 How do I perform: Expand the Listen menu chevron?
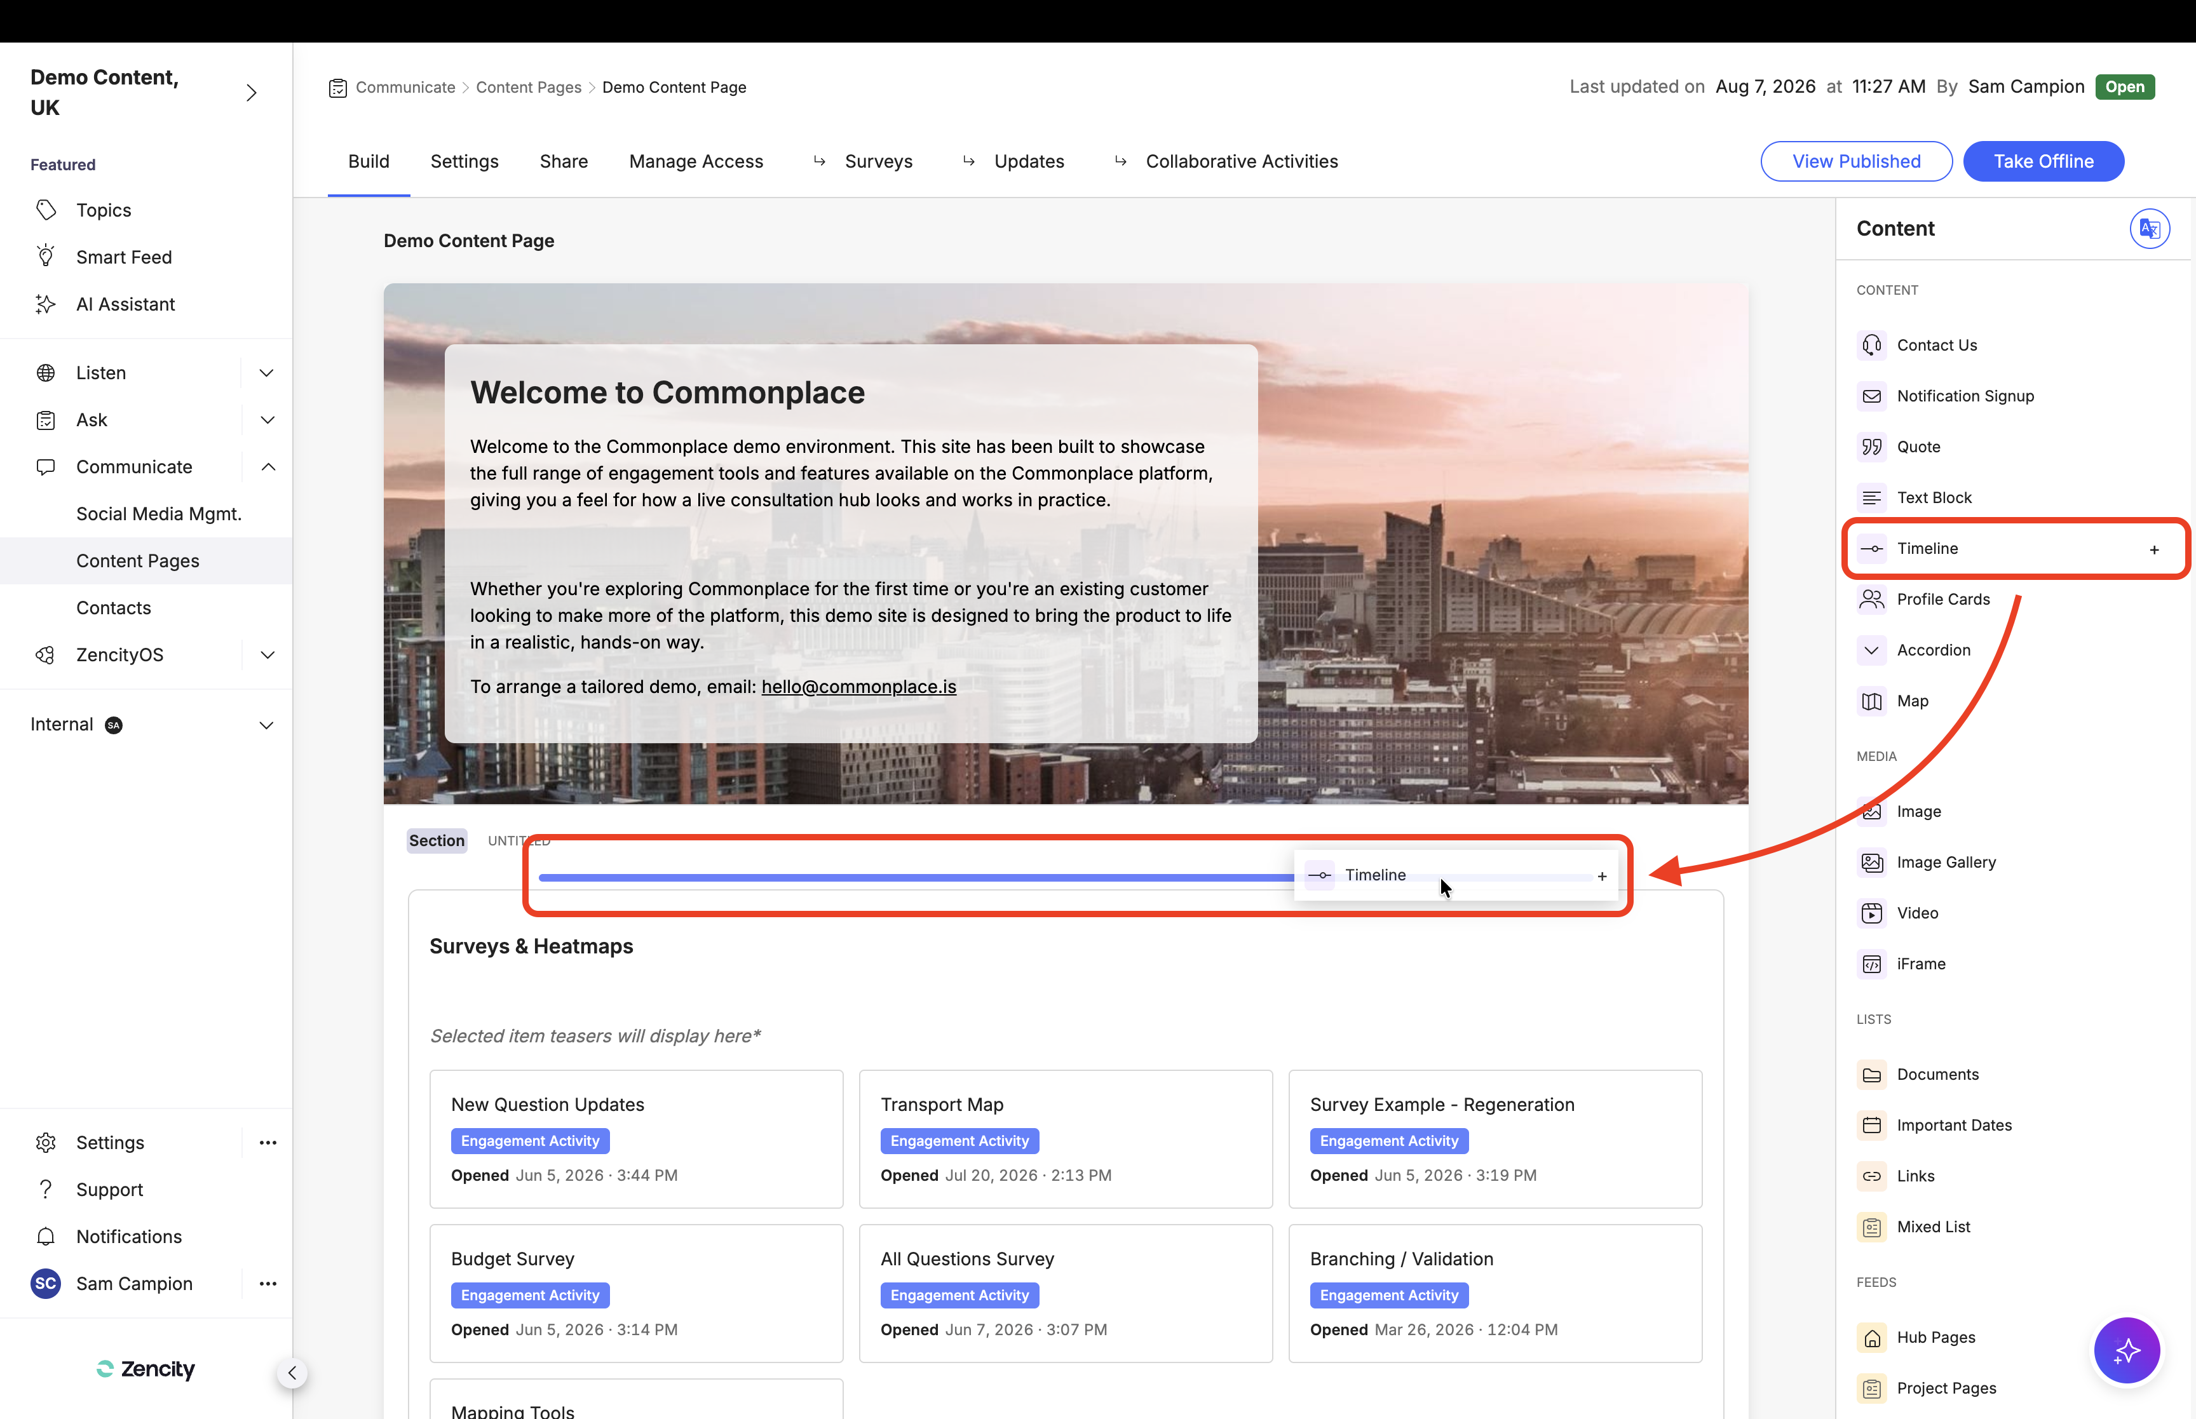tap(266, 373)
